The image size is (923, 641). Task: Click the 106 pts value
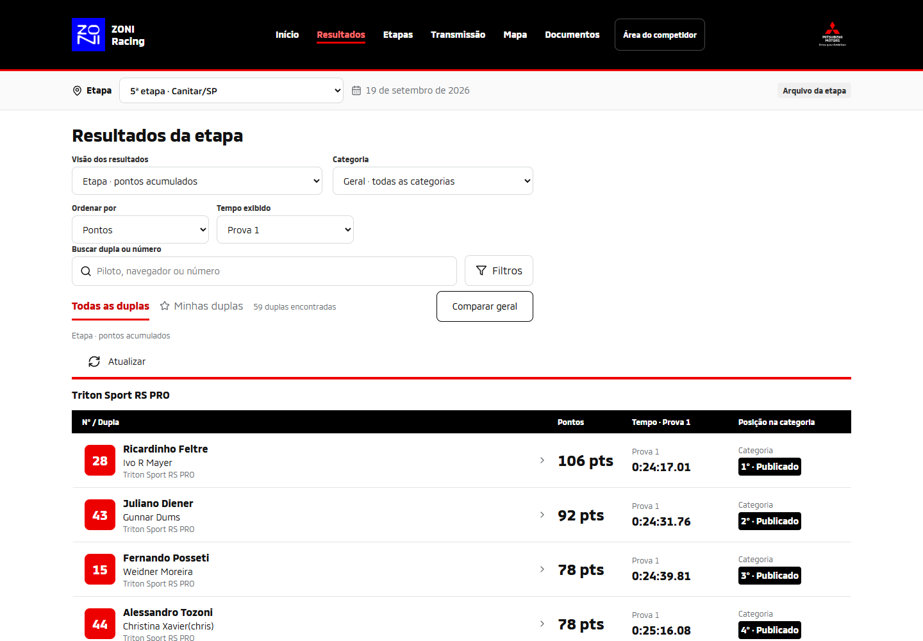click(x=585, y=461)
